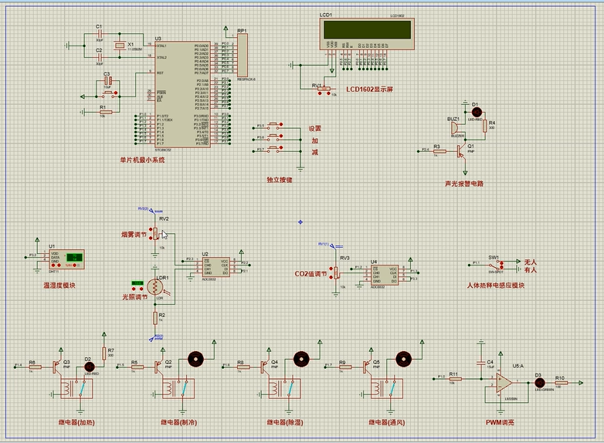Select the U2 ADC chip
The height and width of the screenshot is (443, 604).
click(x=215, y=265)
